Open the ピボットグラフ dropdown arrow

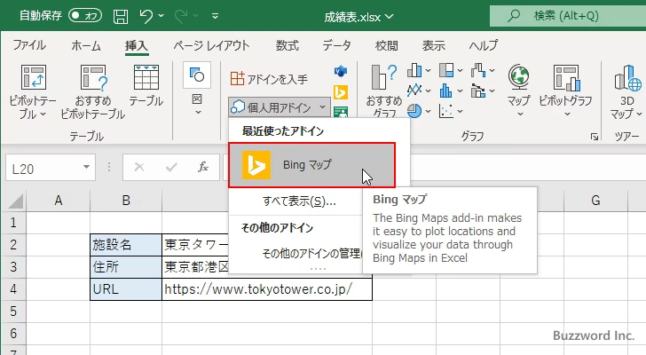[567, 114]
